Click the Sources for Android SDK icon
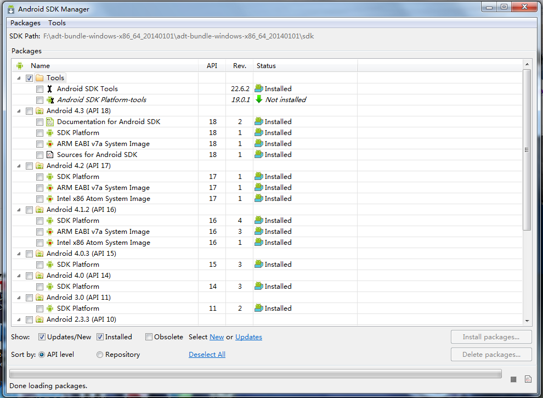Screen dimensions: 543x398 pyautogui.click(x=50, y=155)
